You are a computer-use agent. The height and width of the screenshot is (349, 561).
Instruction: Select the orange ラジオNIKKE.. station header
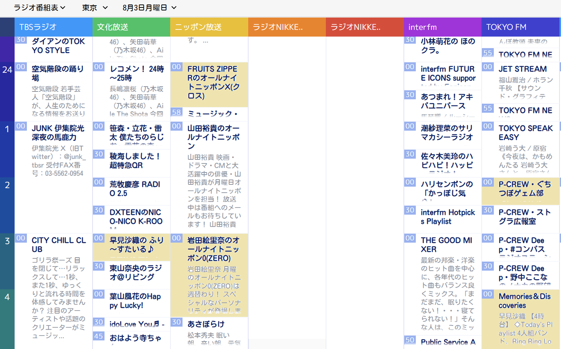[287, 27]
